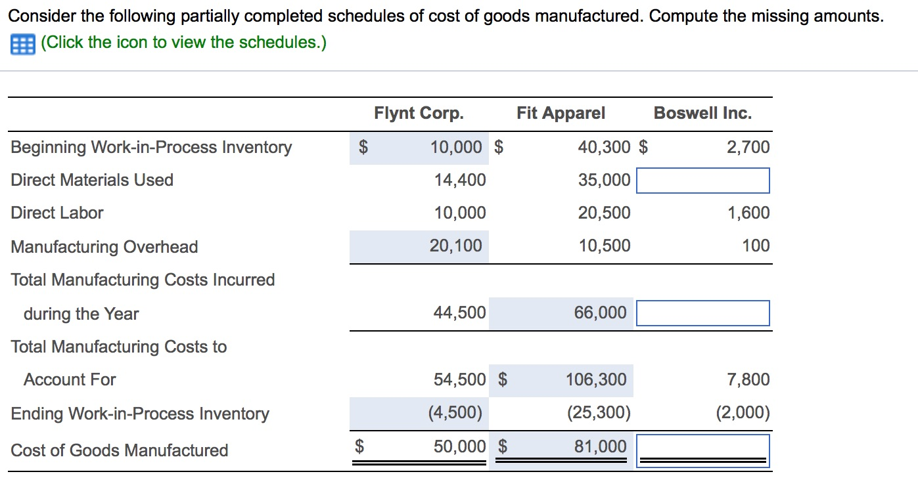Screen dimensions: 918x497
Task: Select Boswell Total Manufacturing Costs Incurred input
Action: point(703,313)
